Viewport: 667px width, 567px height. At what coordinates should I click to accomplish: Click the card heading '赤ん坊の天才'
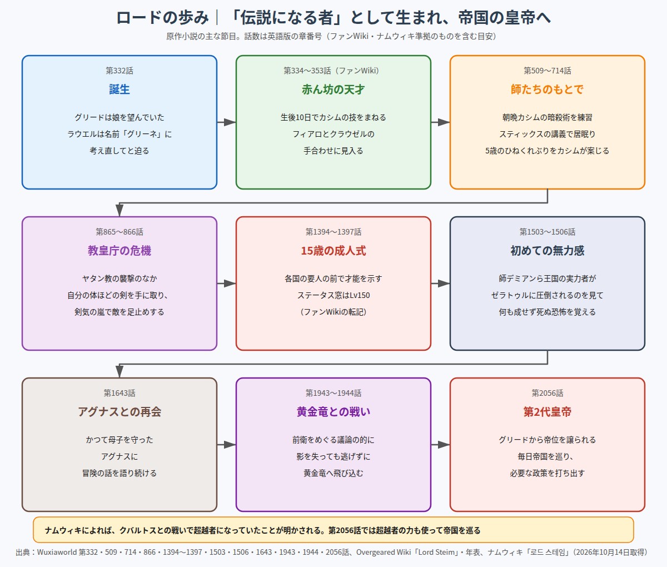coord(333,89)
